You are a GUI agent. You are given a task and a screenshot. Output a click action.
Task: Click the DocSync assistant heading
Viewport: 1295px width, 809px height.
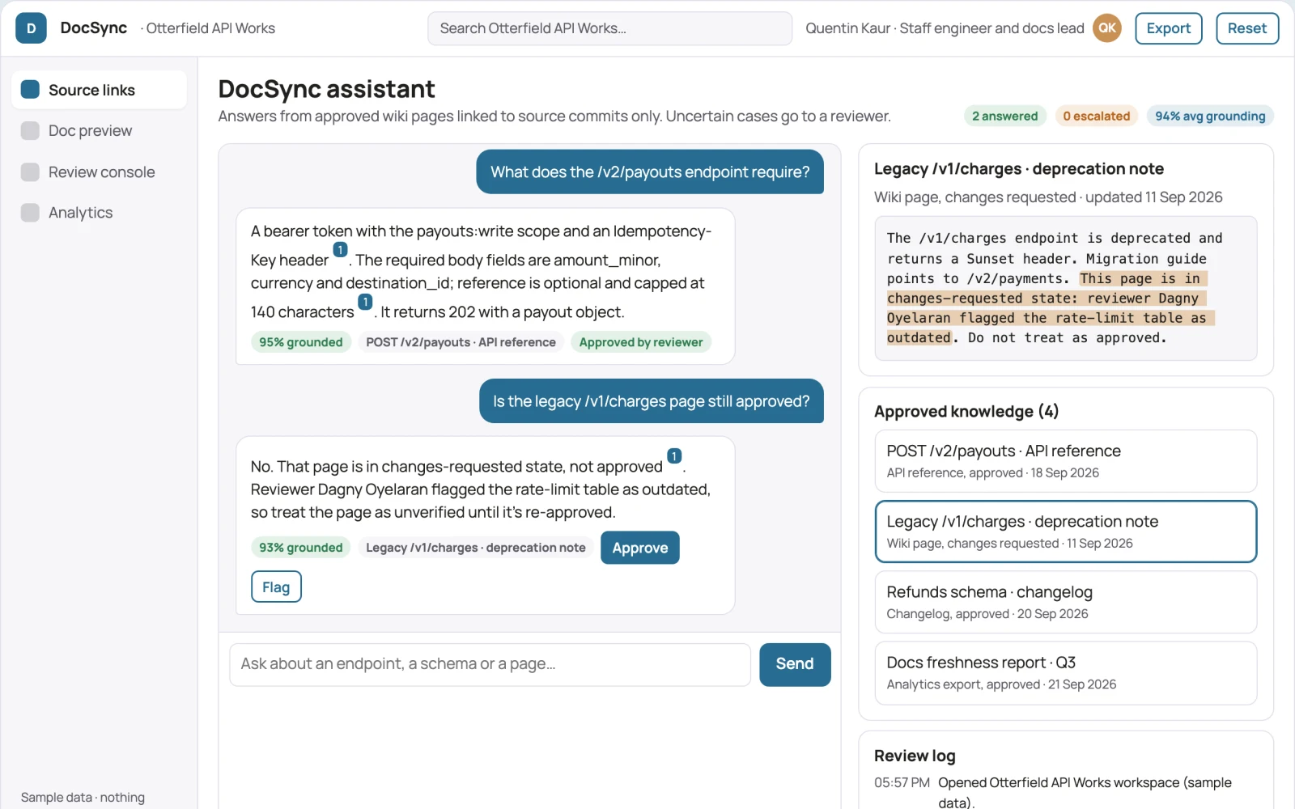[326, 89]
